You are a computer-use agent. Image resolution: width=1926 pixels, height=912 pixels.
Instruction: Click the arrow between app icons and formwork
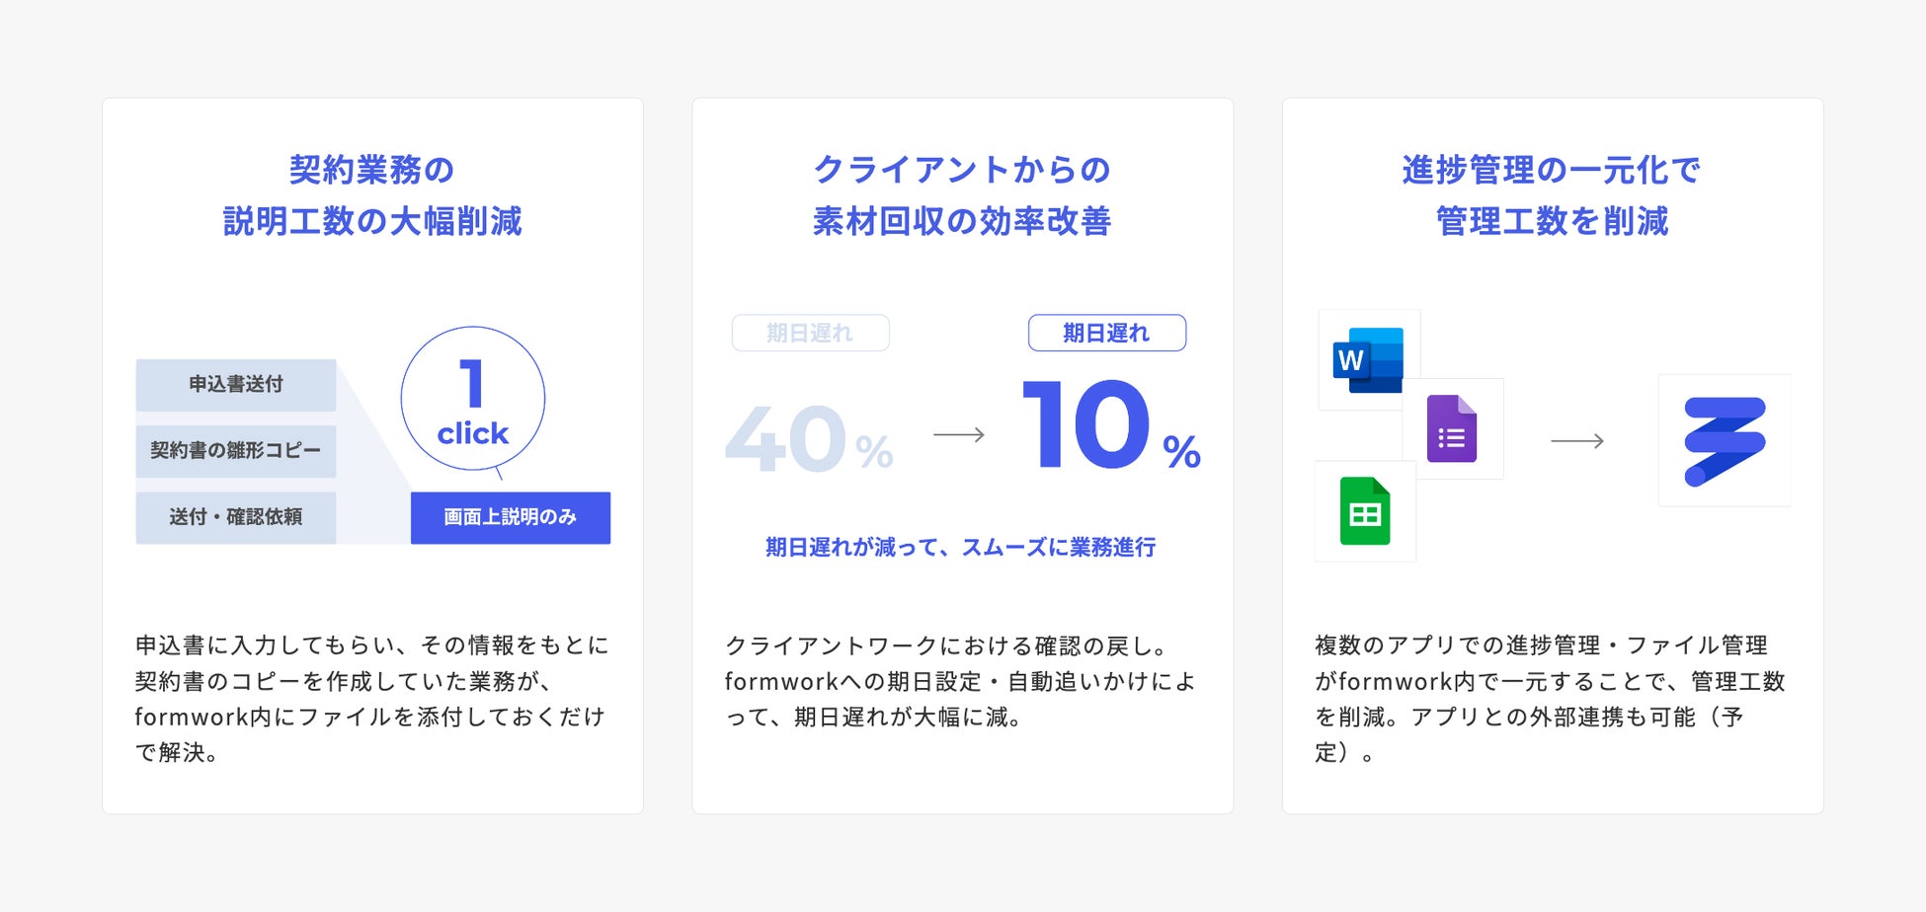tap(1577, 441)
